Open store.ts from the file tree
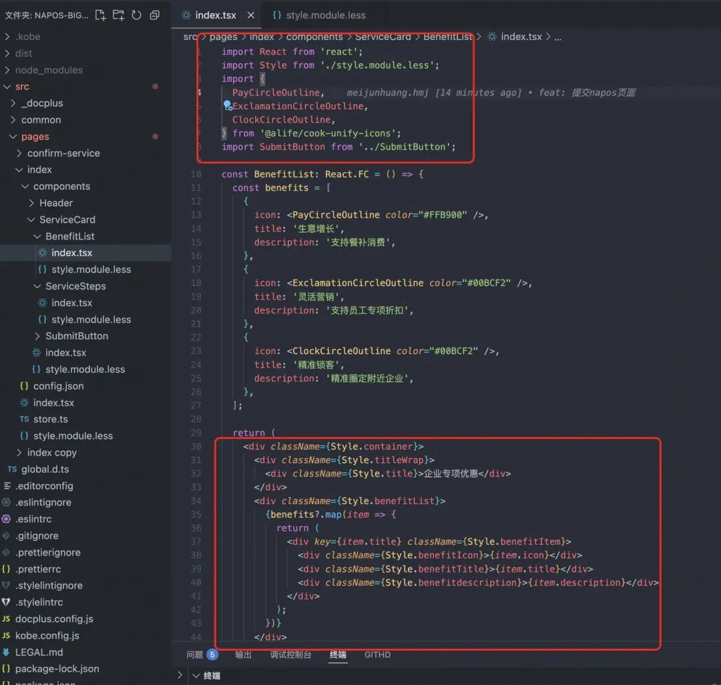Image resolution: width=721 pixels, height=685 pixels. (x=51, y=419)
